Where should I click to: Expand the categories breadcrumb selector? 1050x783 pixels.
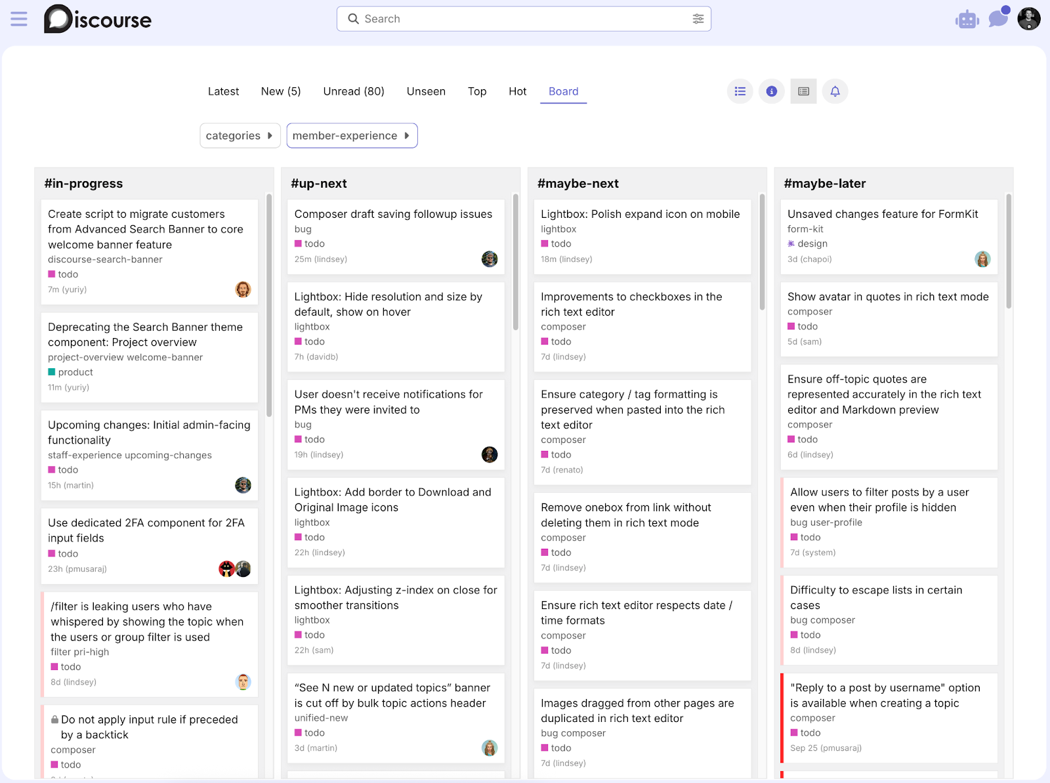(x=240, y=135)
